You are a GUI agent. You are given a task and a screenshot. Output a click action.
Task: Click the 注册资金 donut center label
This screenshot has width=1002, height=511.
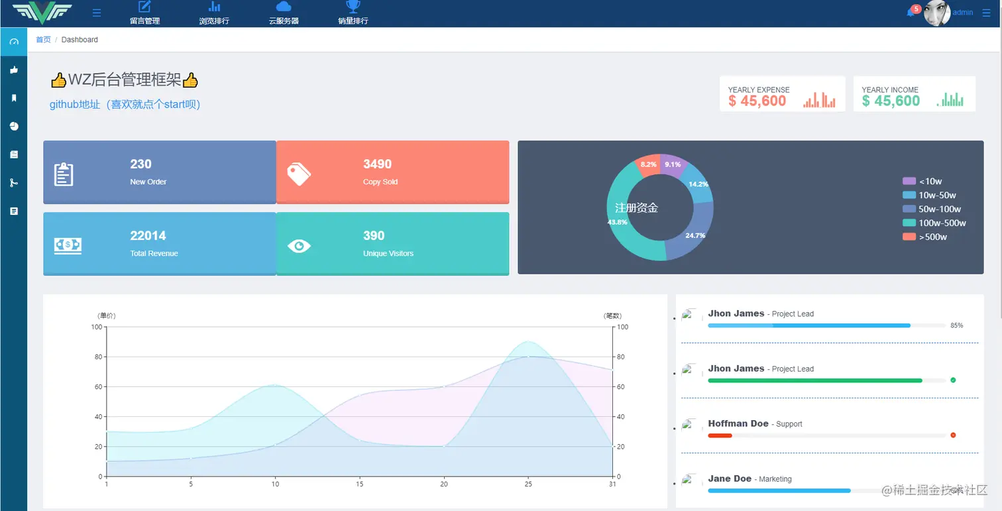tap(636, 207)
